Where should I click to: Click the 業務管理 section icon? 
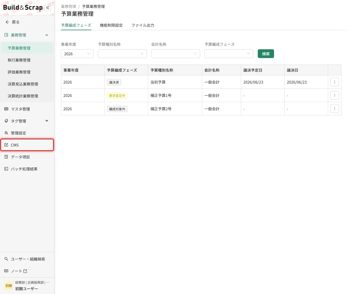[6, 35]
